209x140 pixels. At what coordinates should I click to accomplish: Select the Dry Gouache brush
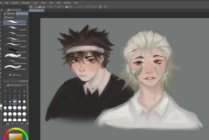[15, 34]
